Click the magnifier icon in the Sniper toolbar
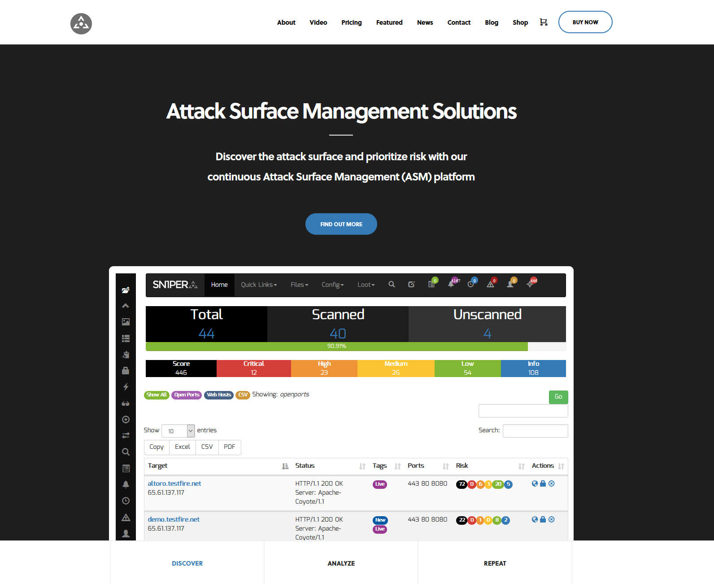714x584 pixels. (x=392, y=285)
